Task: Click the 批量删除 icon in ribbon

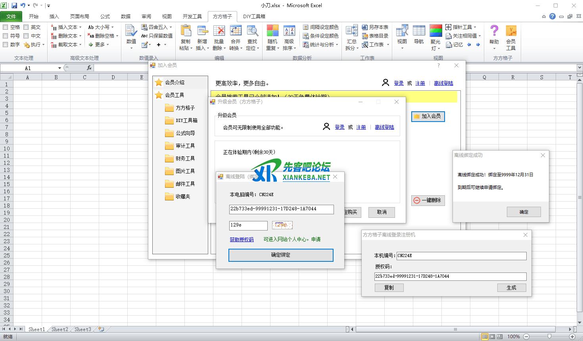Action: point(219,31)
